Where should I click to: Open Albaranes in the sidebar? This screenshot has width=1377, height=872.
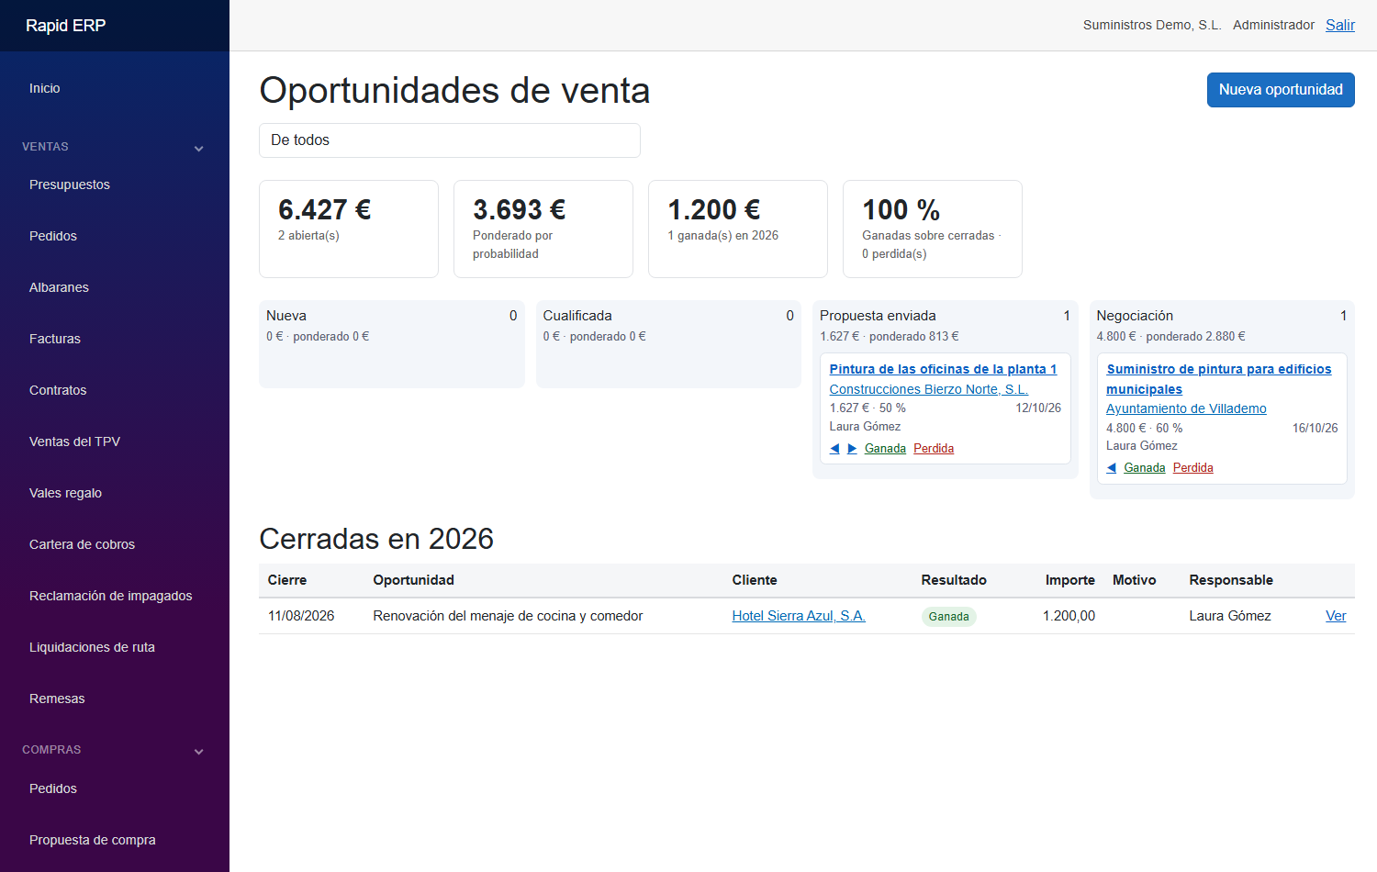point(59,287)
